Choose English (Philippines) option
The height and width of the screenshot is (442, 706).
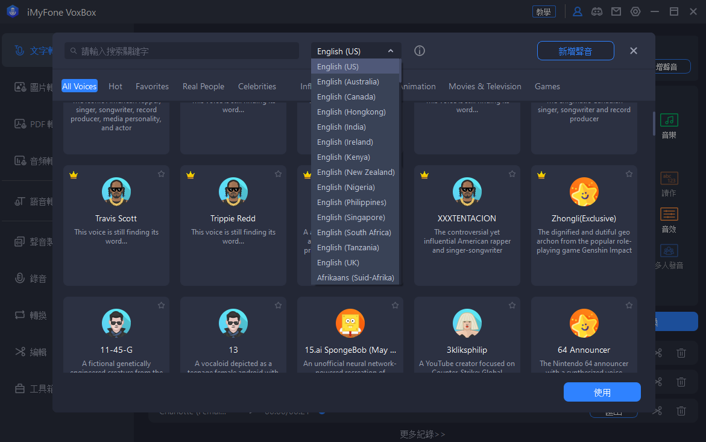pyautogui.click(x=355, y=202)
